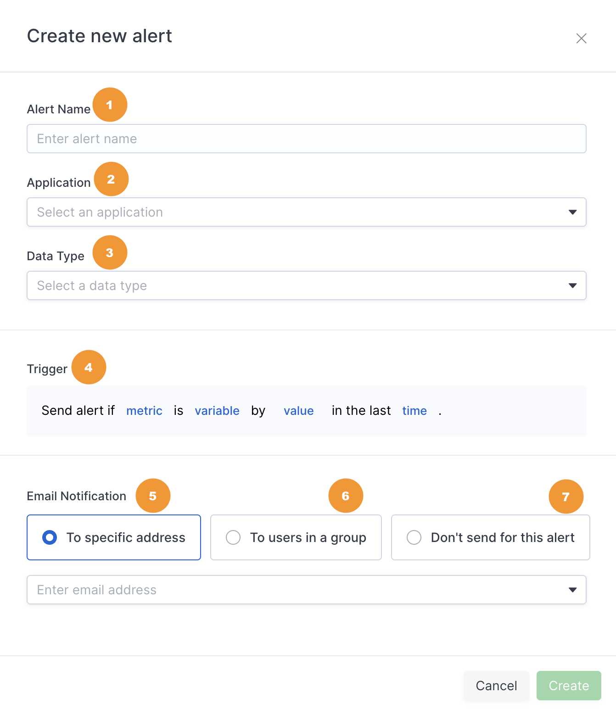Click the orange badge numbered 1
This screenshot has height=715, width=616.
(x=110, y=105)
